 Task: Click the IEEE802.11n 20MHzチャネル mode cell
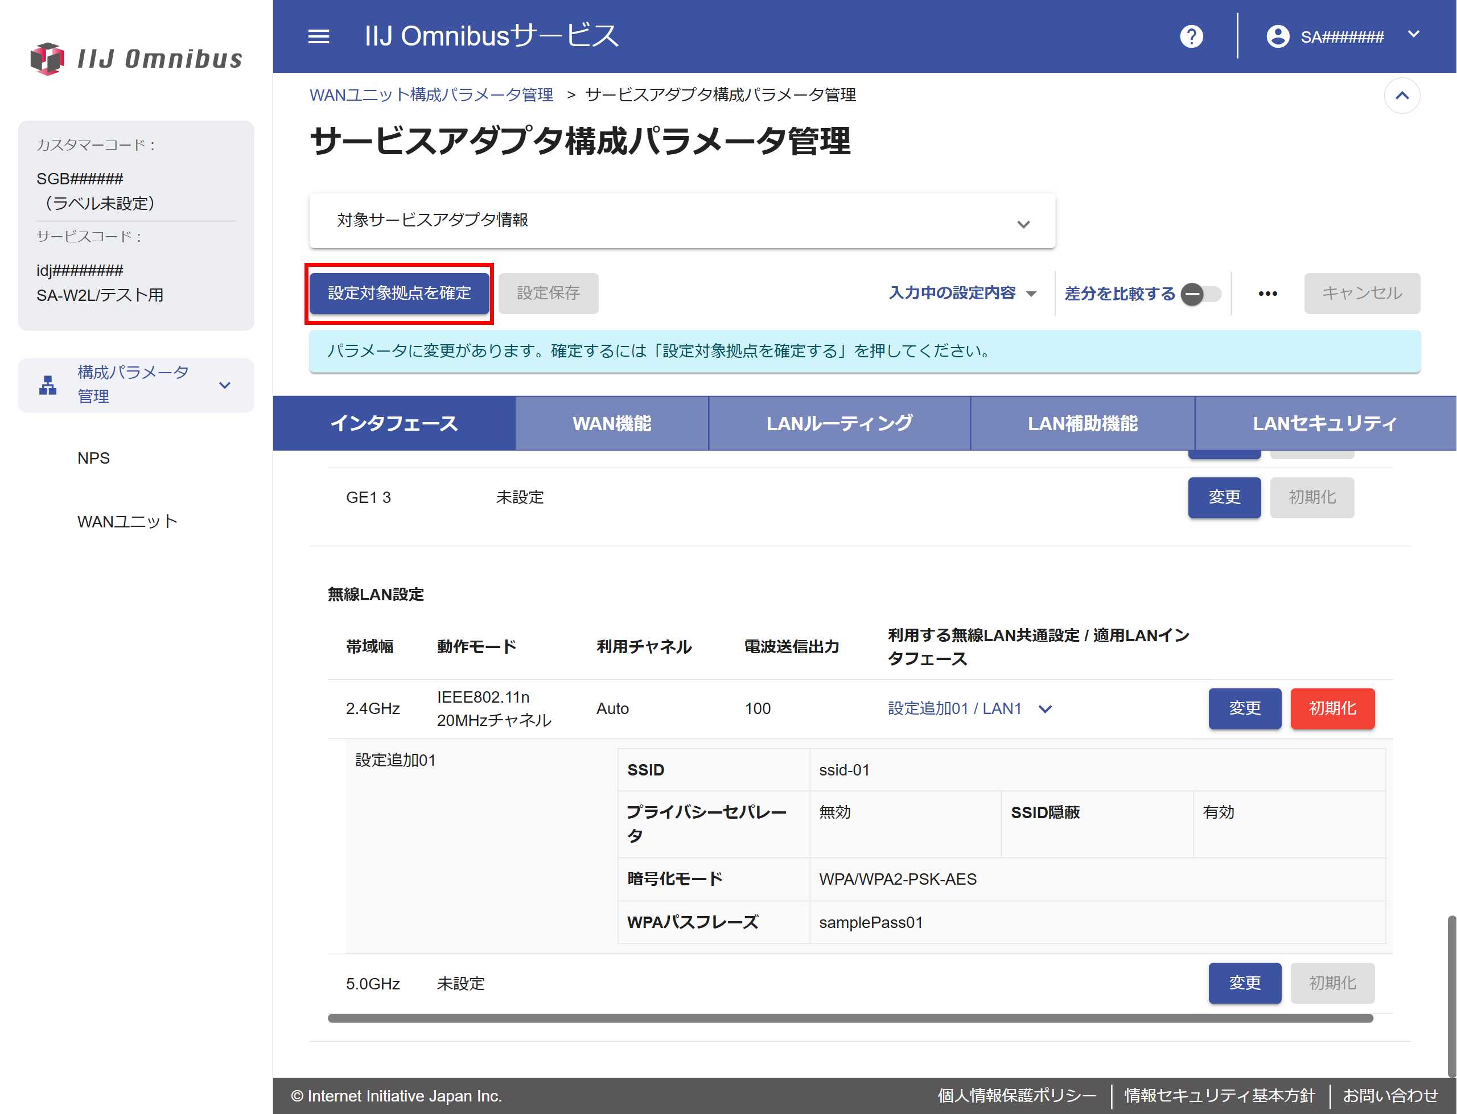coord(493,709)
